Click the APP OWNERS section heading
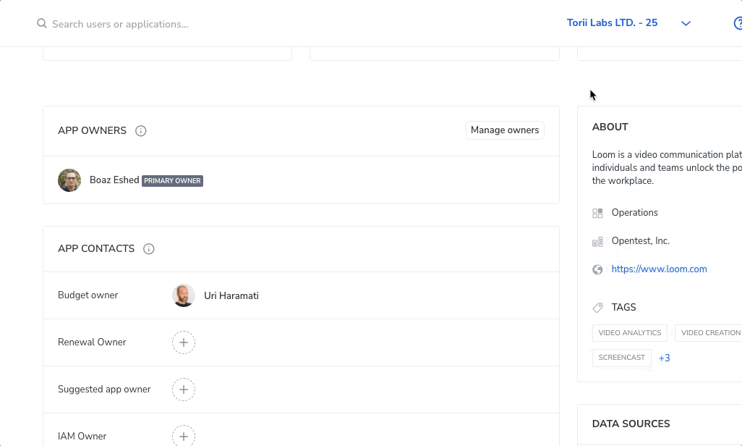The width and height of the screenshot is (742, 446). pyautogui.click(x=92, y=131)
